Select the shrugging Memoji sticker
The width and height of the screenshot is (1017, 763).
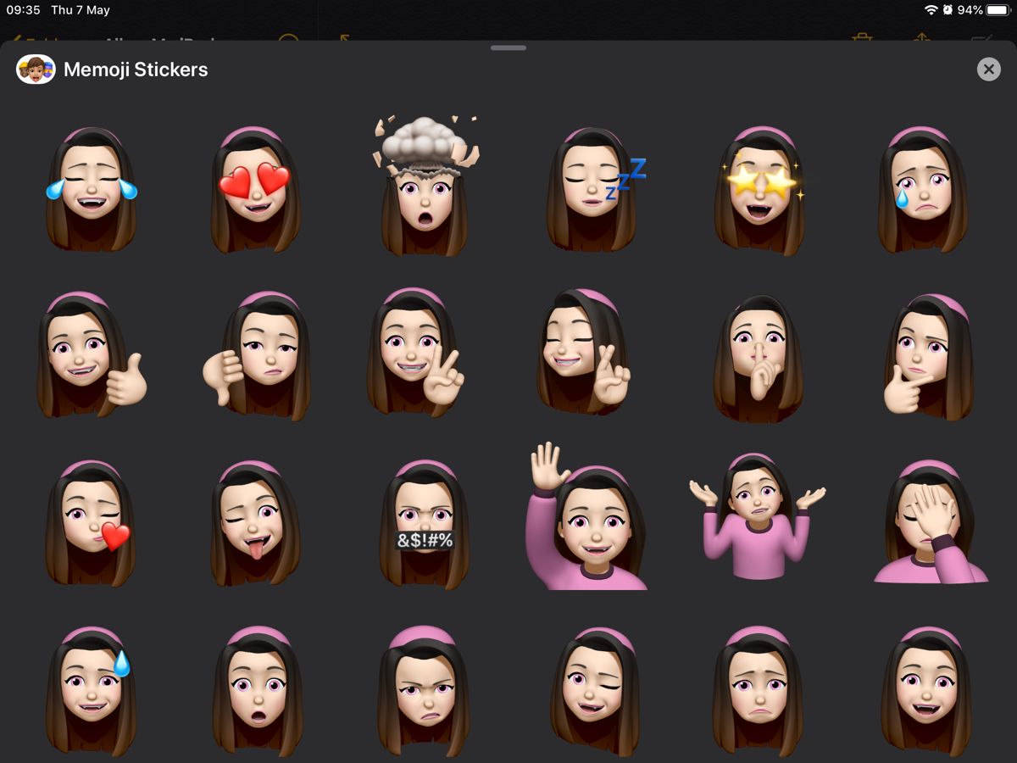click(757, 516)
